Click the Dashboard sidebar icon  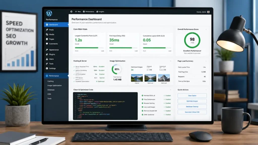tap(47, 25)
